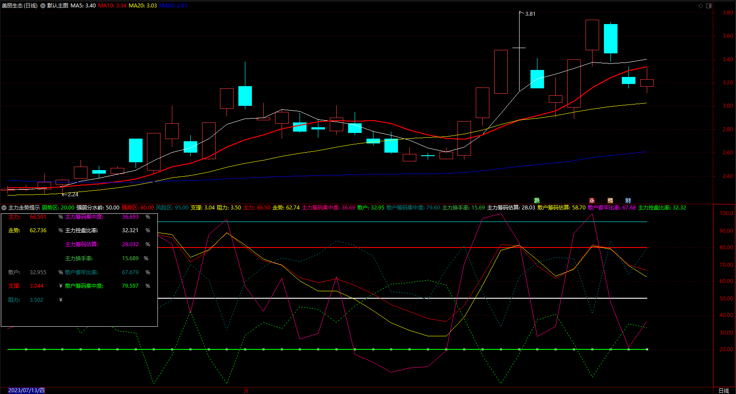Click the 主力走势提示 indicator name
This screenshot has width=736, height=394.
tap(24, 208)
